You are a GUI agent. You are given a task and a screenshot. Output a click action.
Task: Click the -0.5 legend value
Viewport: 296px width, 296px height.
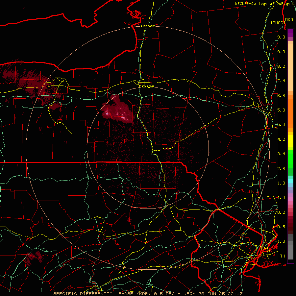point(280,227)
